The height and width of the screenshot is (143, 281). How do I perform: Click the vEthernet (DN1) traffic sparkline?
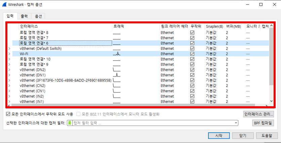click(117, 75)
